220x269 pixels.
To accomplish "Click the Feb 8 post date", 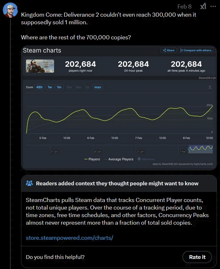I will (x=184, y=7).
